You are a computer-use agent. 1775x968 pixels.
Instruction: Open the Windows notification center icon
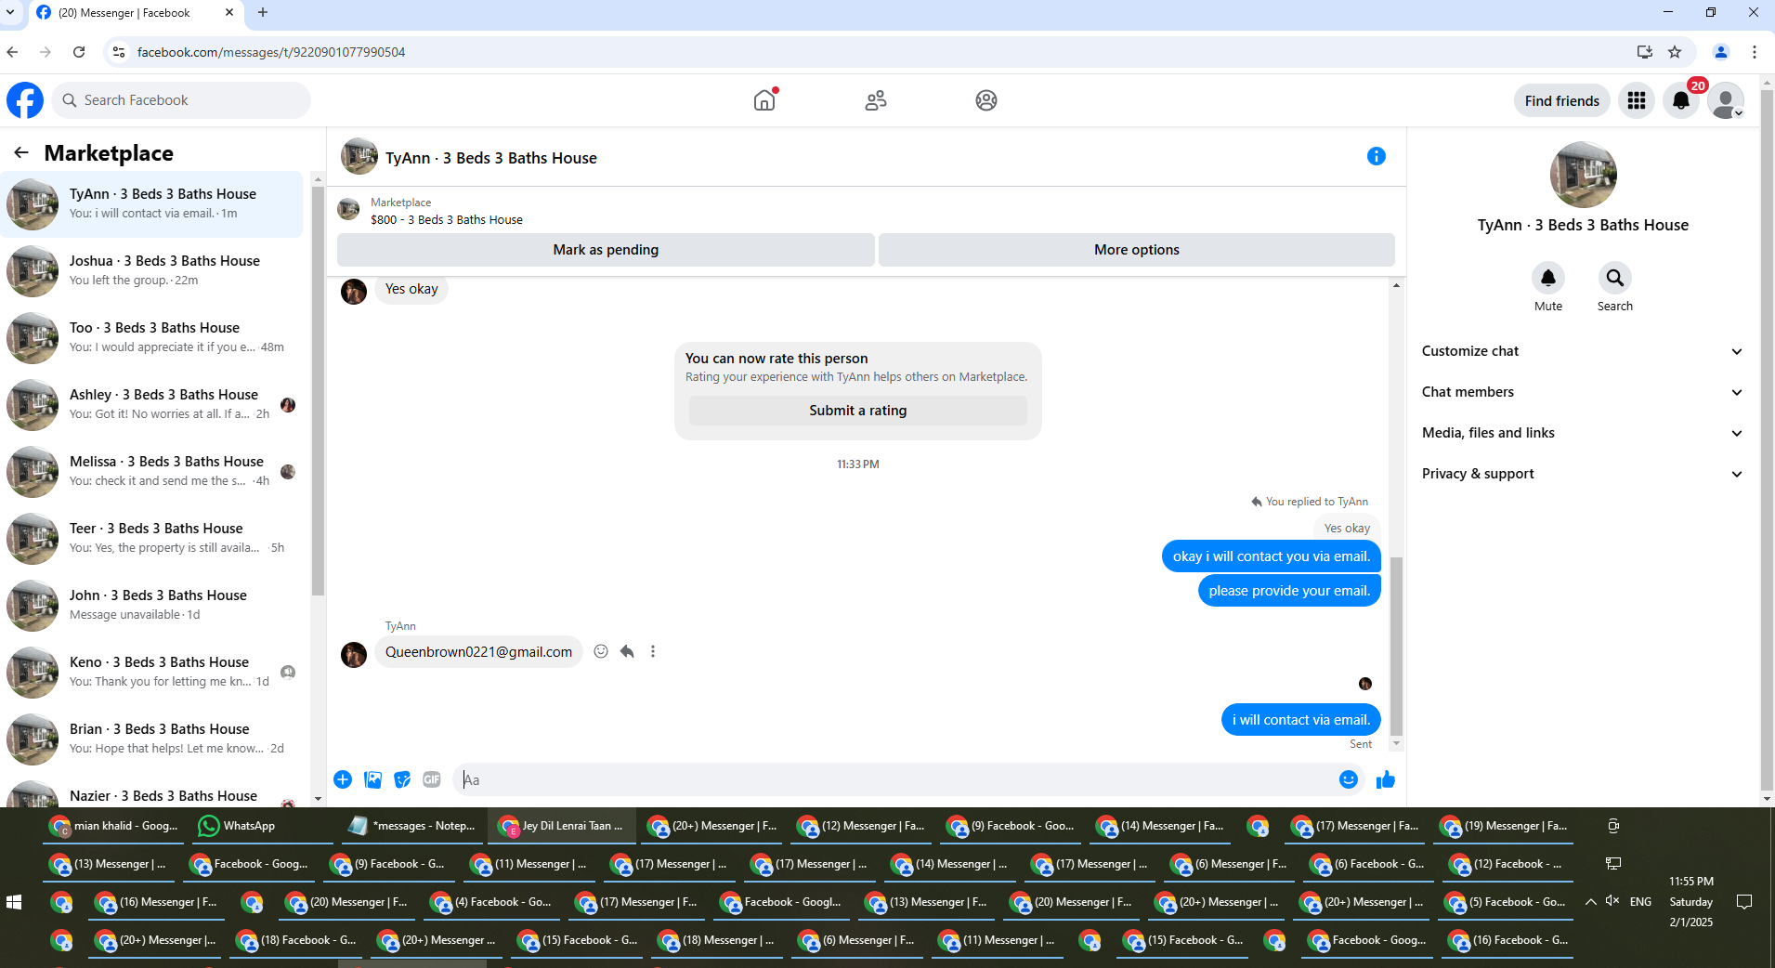click(x=1744, y=901)
